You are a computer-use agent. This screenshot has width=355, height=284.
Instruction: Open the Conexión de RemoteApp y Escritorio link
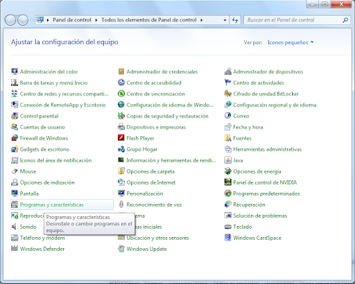[63, 105]
